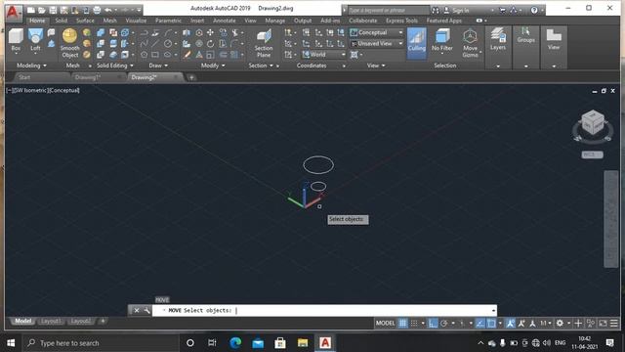
Task: Open the Home ribbon tab
Action: pyautogui.click(x=37, y=21)
